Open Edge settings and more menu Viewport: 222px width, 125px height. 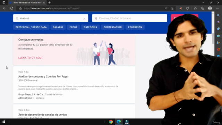(217, 8)
